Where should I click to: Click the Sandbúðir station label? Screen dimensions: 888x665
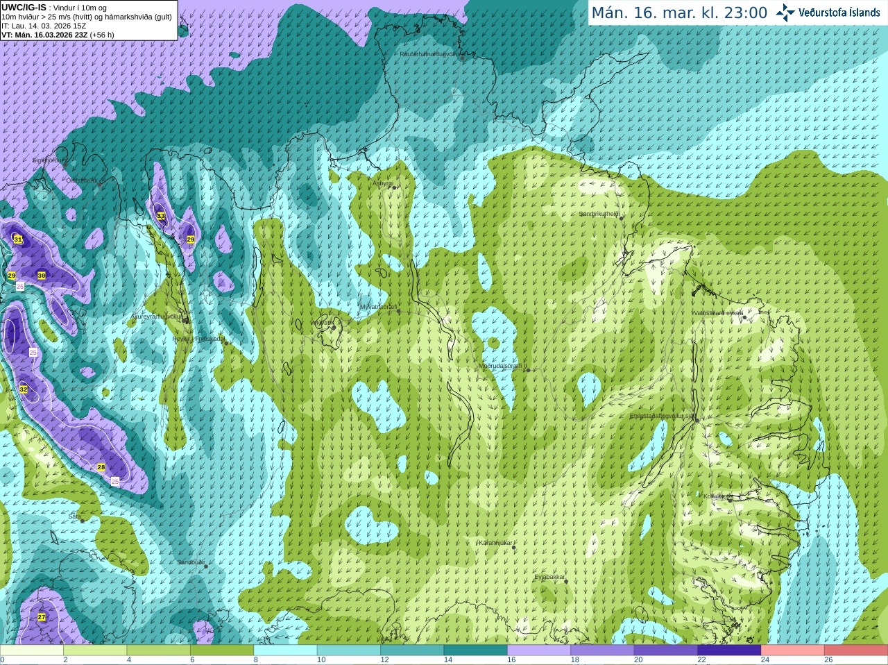click(x=191, y=562)
